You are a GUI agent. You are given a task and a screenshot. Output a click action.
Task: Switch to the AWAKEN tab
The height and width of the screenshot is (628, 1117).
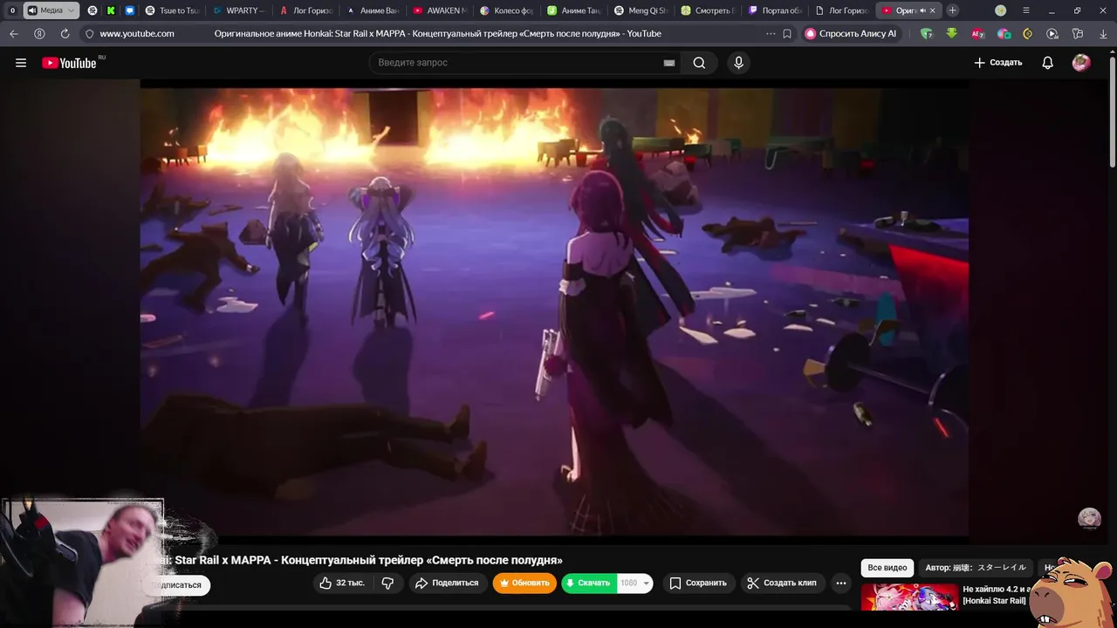[x=440, y=10]
